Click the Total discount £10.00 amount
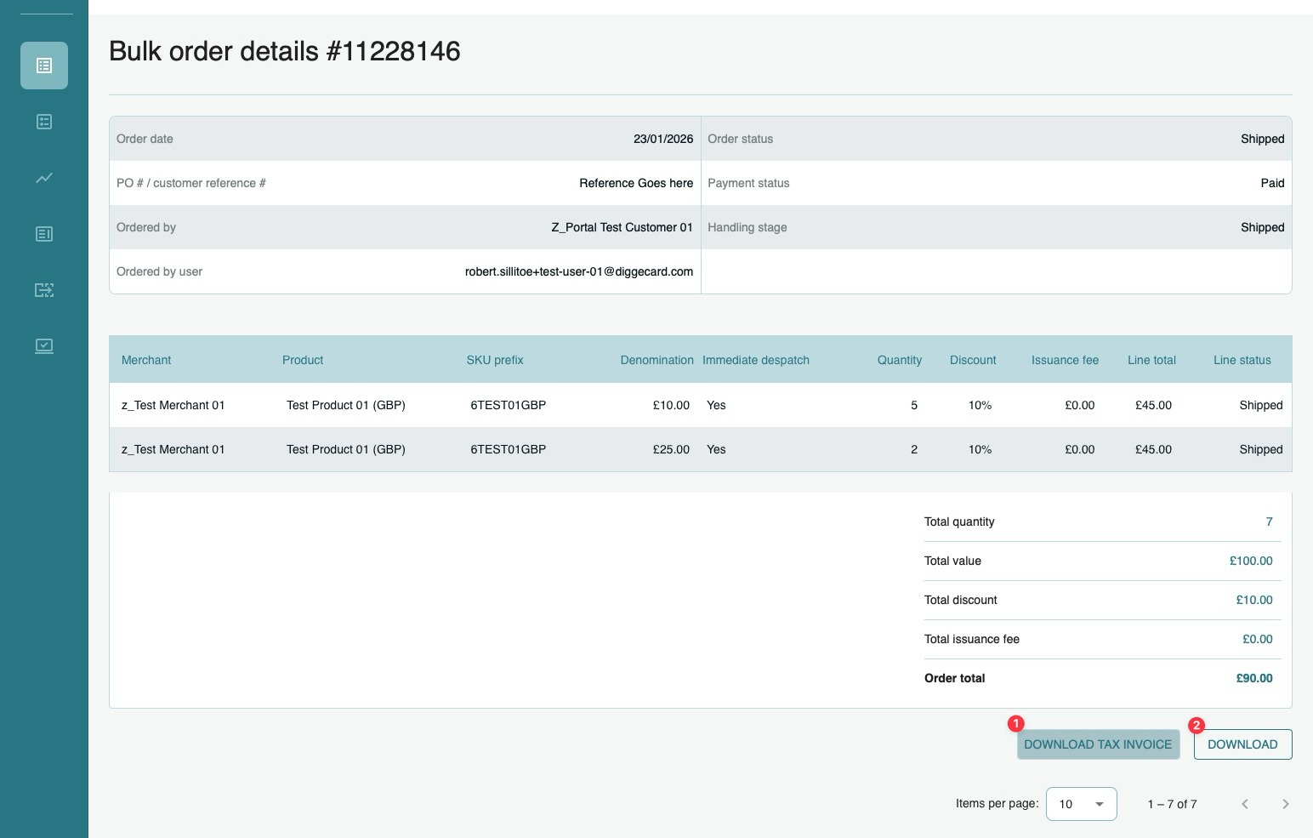 [1254, 600]
